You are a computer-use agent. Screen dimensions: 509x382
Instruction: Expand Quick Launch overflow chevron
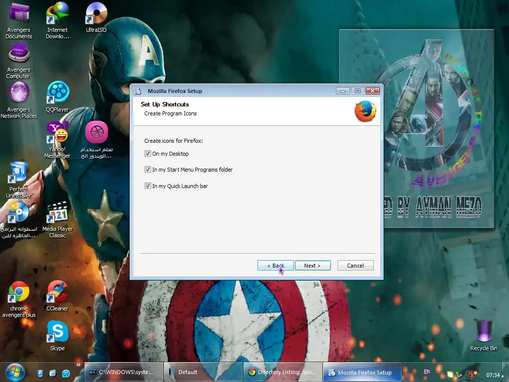pos(78,365)
